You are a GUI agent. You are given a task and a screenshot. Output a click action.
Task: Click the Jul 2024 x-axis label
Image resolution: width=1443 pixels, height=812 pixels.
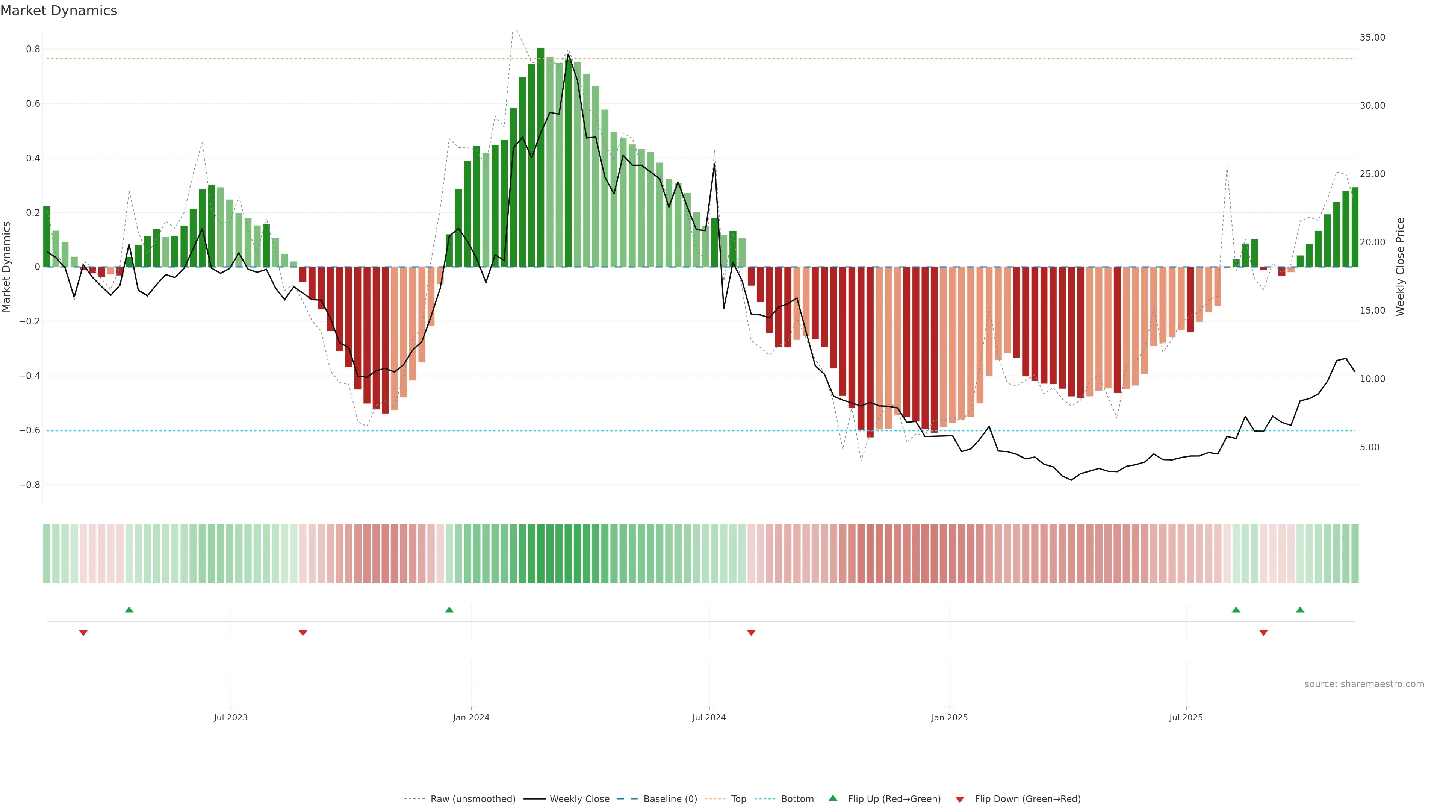709,717
